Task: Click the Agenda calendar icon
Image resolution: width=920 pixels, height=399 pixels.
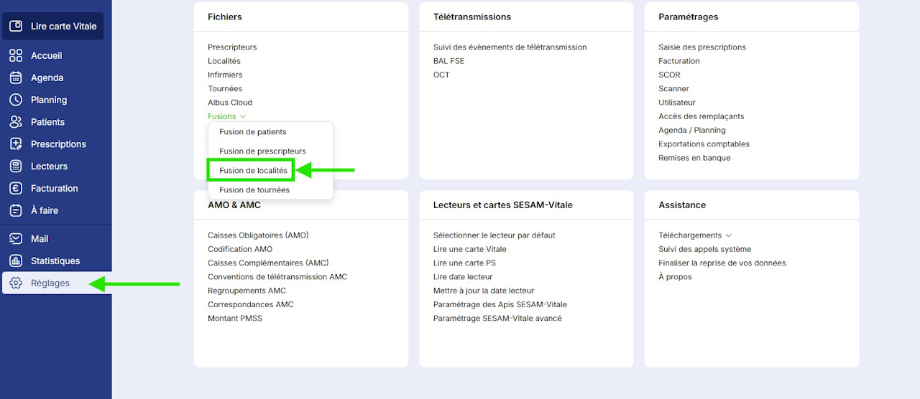Action: pos(16,78)
